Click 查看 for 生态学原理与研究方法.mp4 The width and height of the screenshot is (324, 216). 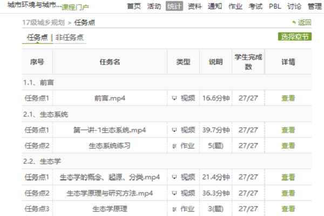(288, 193)
